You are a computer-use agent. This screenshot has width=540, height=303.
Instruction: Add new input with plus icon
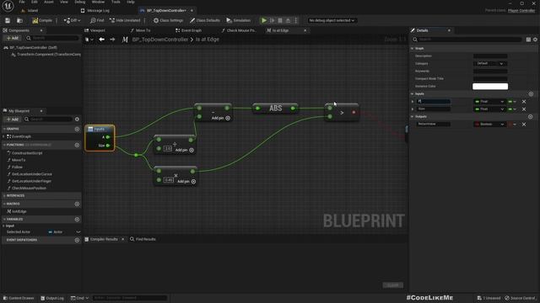click(531, 94)
